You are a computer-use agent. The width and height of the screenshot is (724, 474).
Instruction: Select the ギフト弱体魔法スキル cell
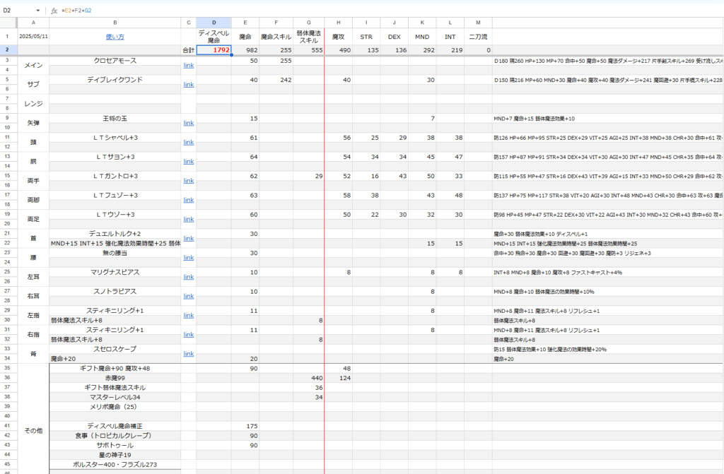(115, 387)
